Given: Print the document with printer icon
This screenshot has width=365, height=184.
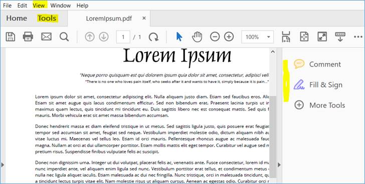Looking at the screenshot, I should pyautogui.click(x=28, y=36).
